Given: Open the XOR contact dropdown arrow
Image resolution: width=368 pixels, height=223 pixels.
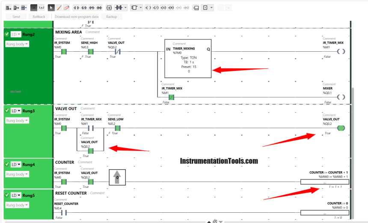Looking at the screenshot, I should coord(125,8).
